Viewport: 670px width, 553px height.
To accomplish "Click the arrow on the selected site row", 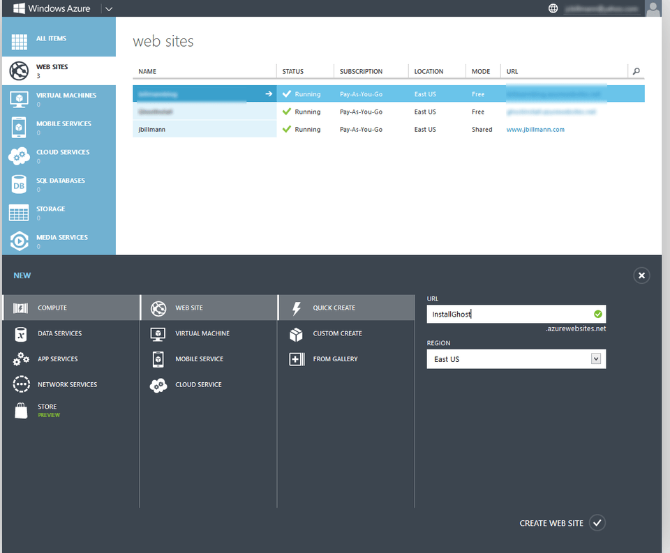I will tap(269, 93).
